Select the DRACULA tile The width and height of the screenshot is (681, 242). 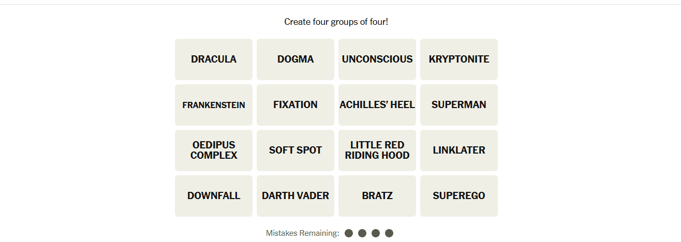coord(214,59)
